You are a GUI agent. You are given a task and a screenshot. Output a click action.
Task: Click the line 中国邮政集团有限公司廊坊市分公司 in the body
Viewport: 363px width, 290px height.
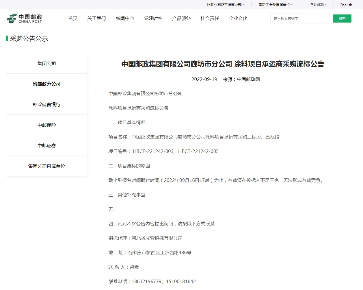[146, 93]
